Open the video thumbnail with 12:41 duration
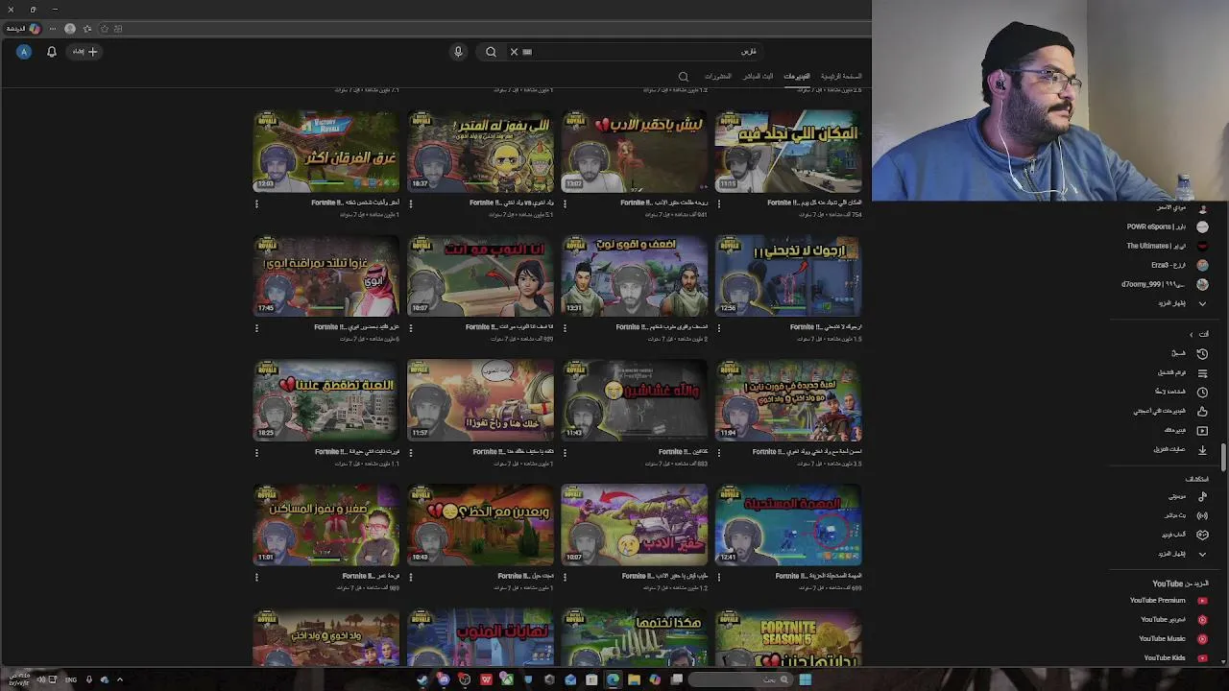The height and width of the screenshot is (691, 1229). (x=788, y=525)
